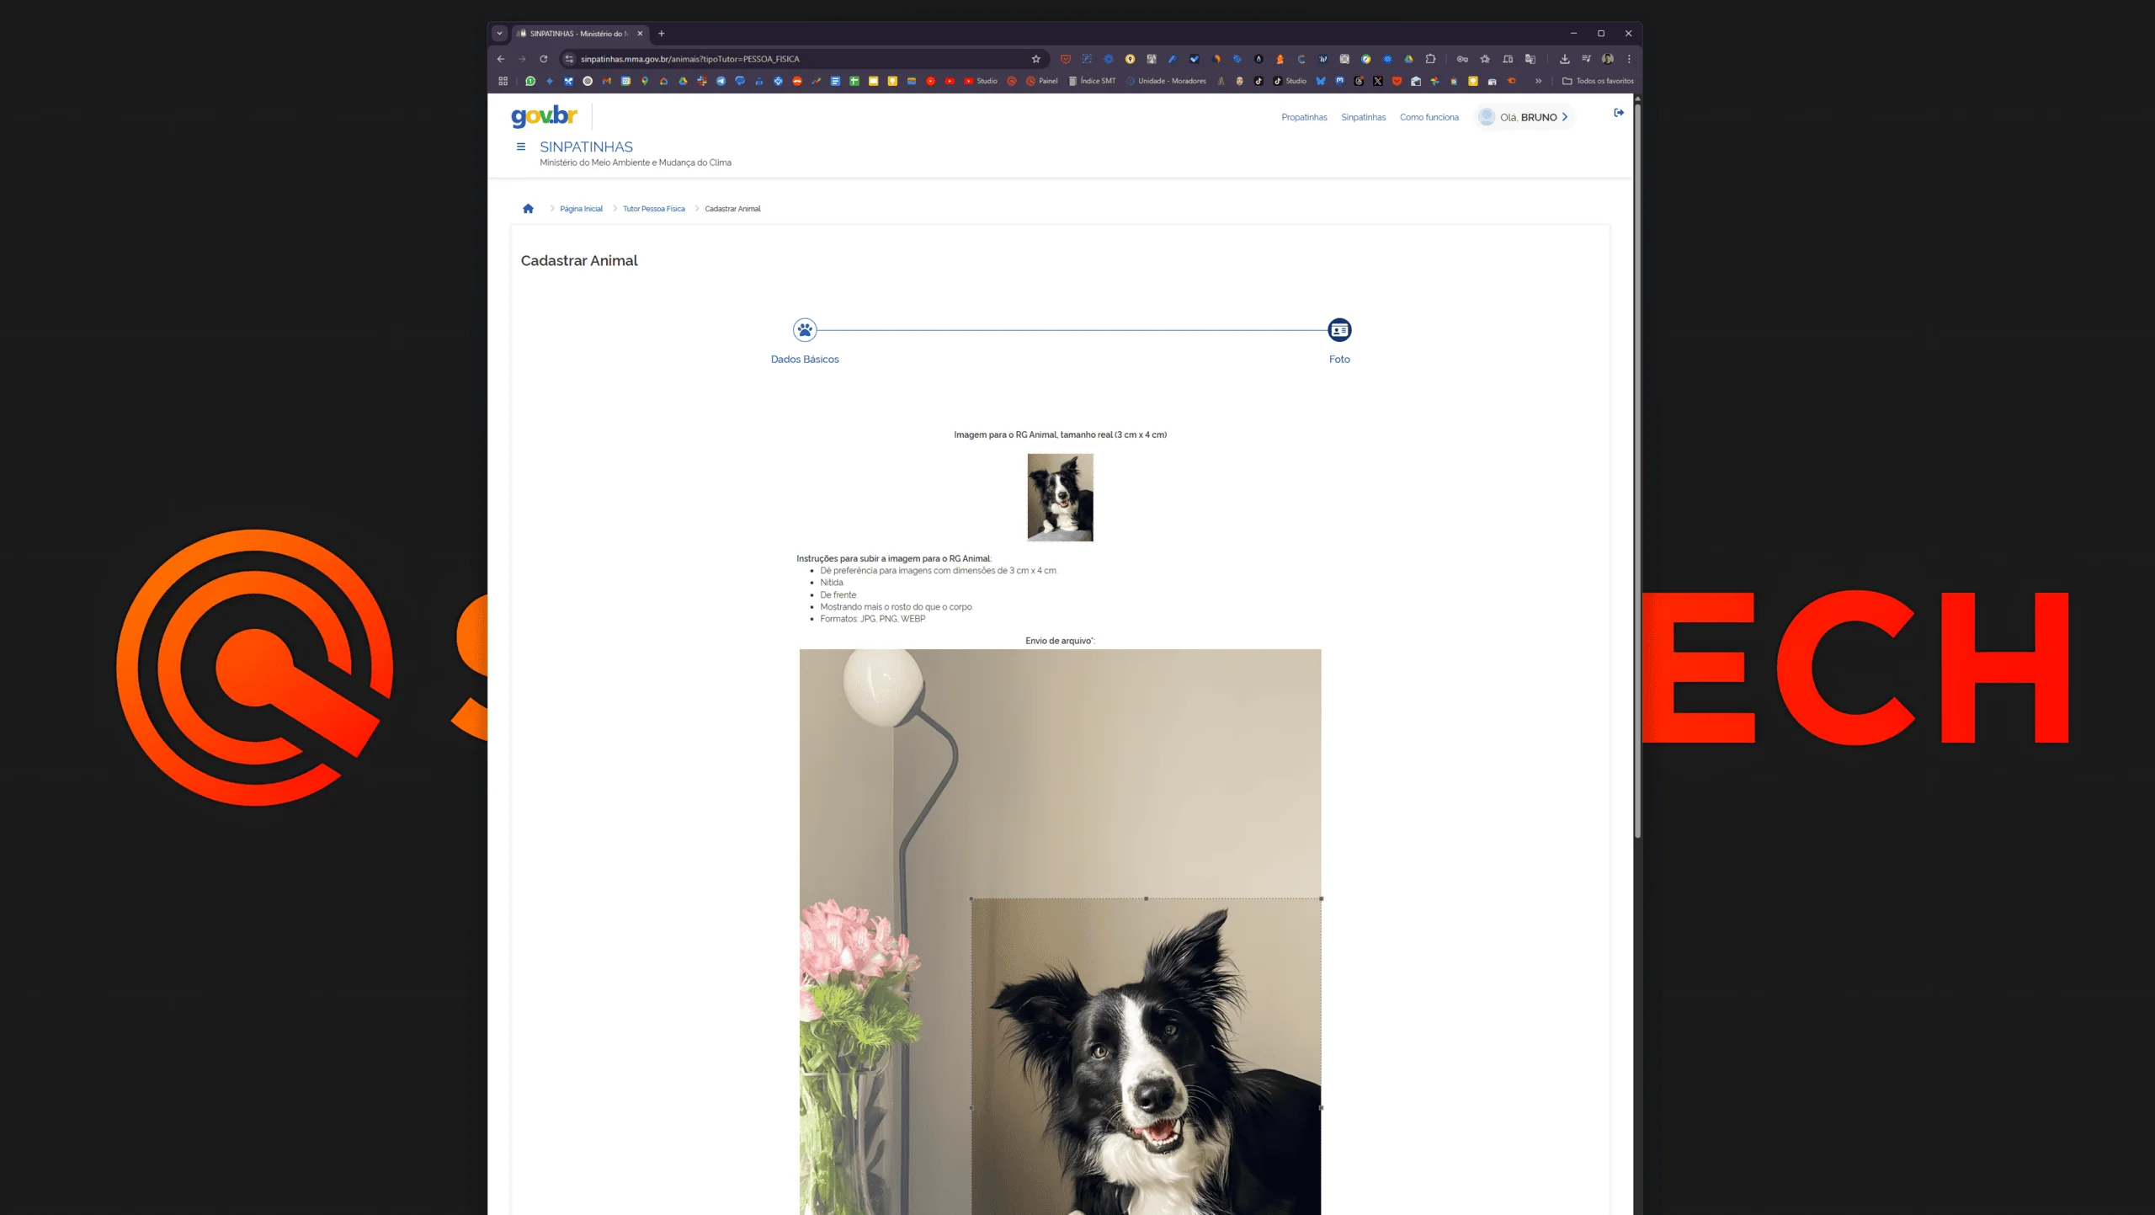The width and height of the screenshot is (2155, 1215).
Task: Click the home icon in breadcrumb
Action: click(528, 209)
